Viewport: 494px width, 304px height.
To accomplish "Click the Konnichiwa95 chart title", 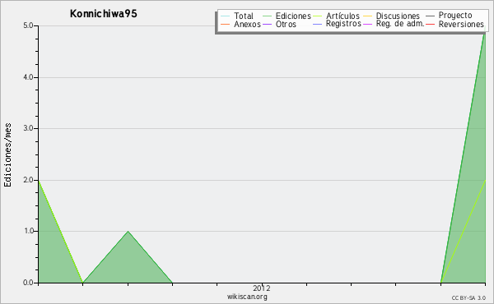I will point(104,14).
